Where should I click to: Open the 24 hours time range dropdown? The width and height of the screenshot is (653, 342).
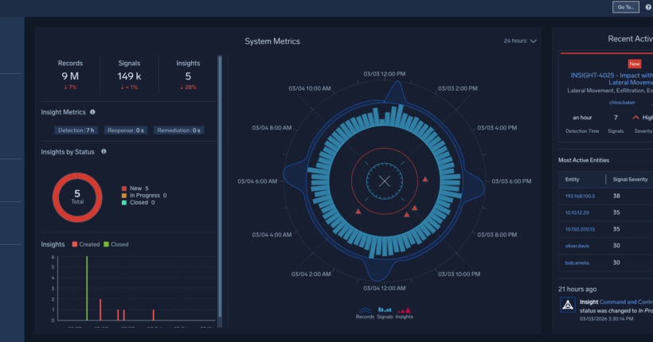pyautogui.click(x=520, y=41)
